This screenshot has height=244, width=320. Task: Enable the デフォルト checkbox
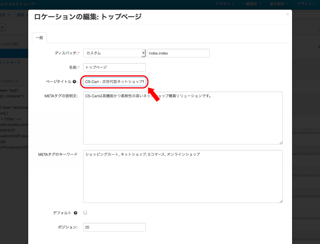(x=85, y=213)
